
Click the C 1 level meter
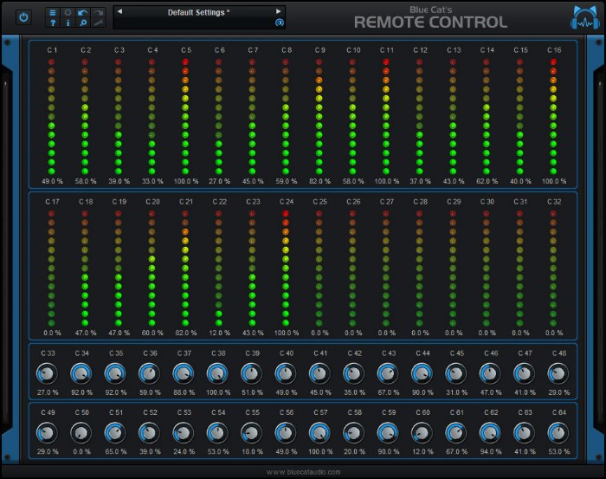[x=51, y=116]
